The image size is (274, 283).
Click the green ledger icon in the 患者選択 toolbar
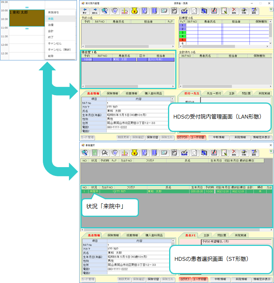click(95, 153)
